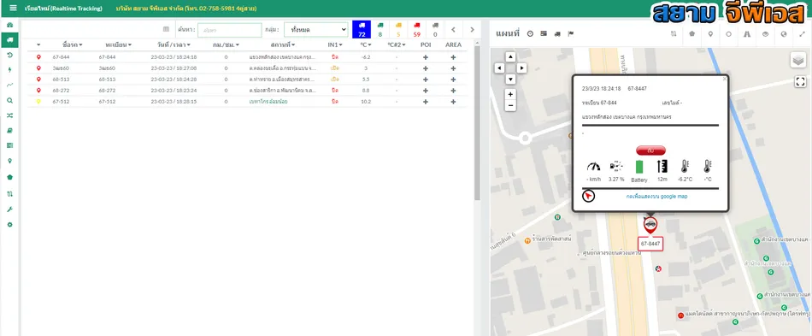Toggle map fullscreen view
The image size is (812, 336).
(801, 81)
